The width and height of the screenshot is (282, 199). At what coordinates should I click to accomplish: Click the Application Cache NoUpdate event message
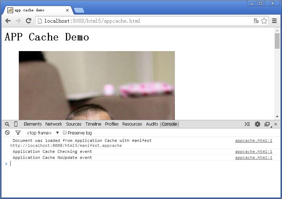[52, 157]
